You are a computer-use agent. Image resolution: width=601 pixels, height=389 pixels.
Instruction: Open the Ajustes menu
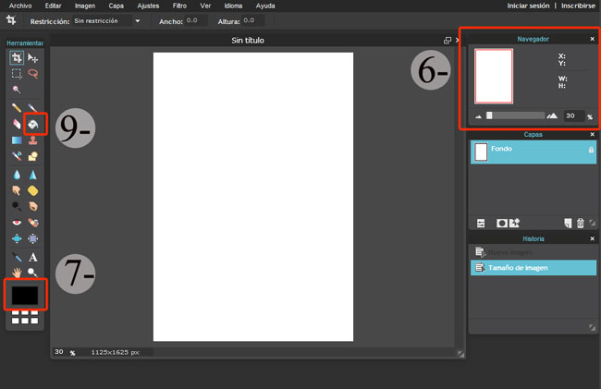[x=148, y=6]
